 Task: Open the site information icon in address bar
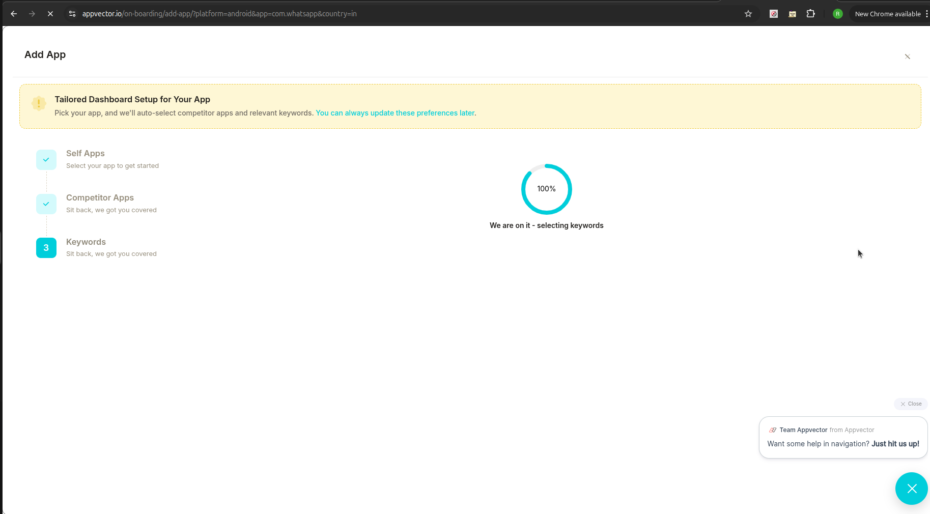[72, 14]
